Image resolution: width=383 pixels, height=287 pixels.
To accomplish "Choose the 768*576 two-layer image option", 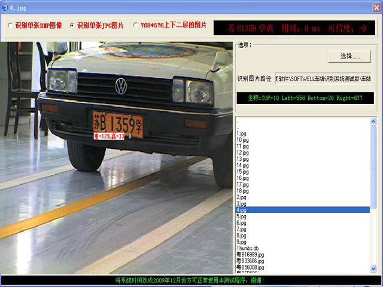I will 136,26.
